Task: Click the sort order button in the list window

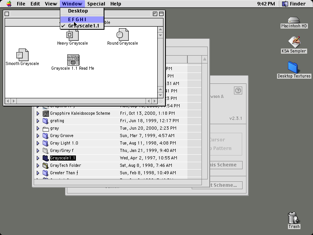Action: [204, 59]
